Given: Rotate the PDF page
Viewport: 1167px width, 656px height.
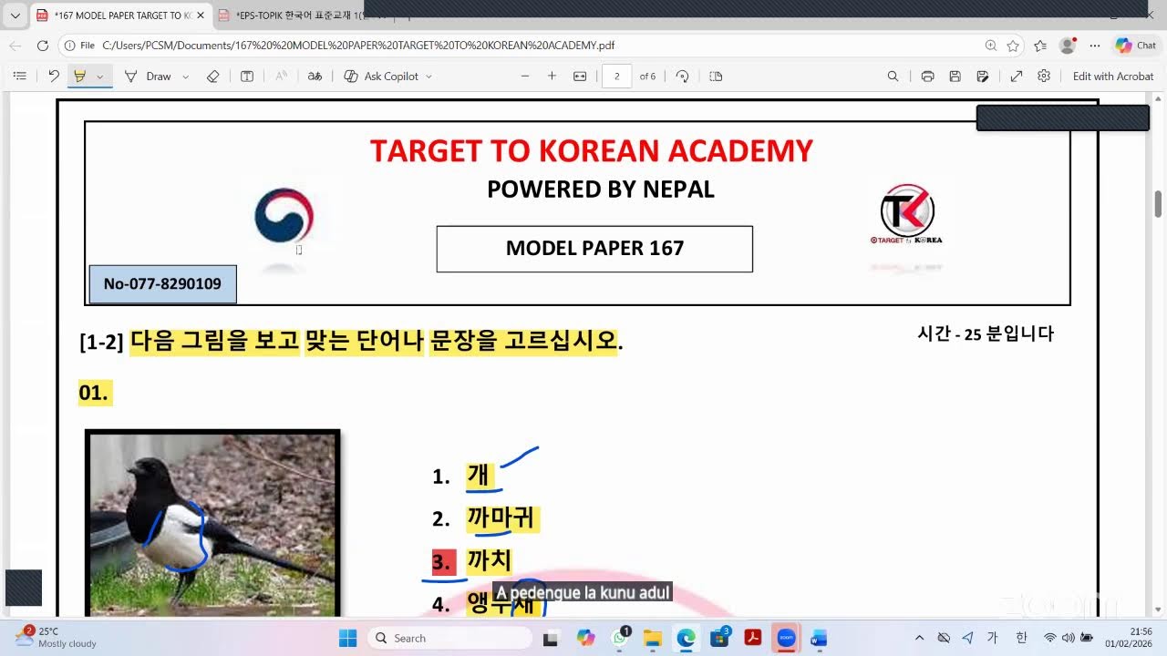Looking at the screenshot, I should click(682, 77).
